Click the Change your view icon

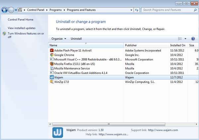180,38
